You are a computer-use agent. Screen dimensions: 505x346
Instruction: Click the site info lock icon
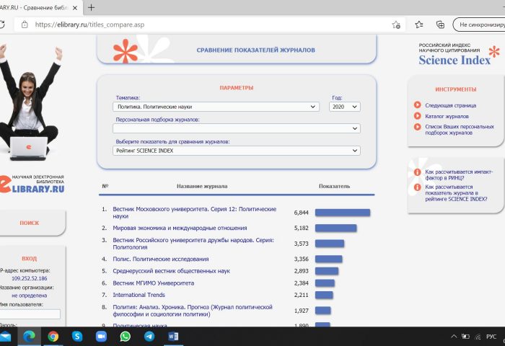tap(24, 24)
